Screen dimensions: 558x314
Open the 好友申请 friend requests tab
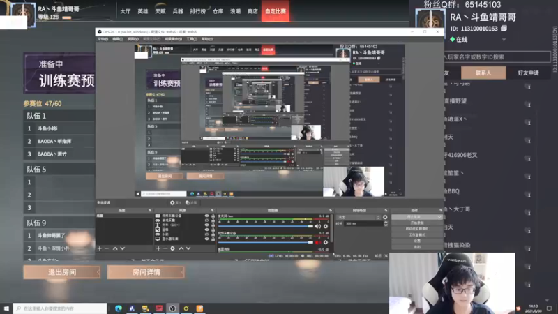pos(528,73)
